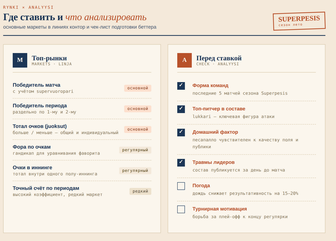336x241 pixels.
Task: Untick the Травмы лидеров checkbox
Action: tap(181, 163)
